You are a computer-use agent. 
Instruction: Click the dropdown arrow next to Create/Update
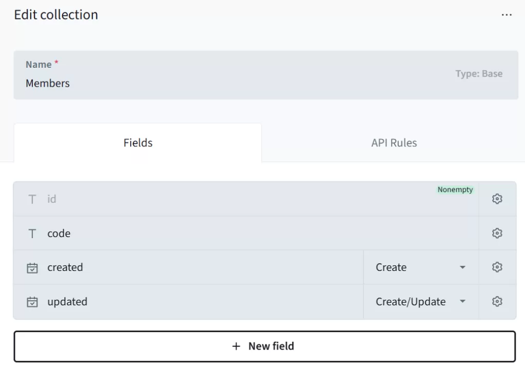[x=462, y=302]
